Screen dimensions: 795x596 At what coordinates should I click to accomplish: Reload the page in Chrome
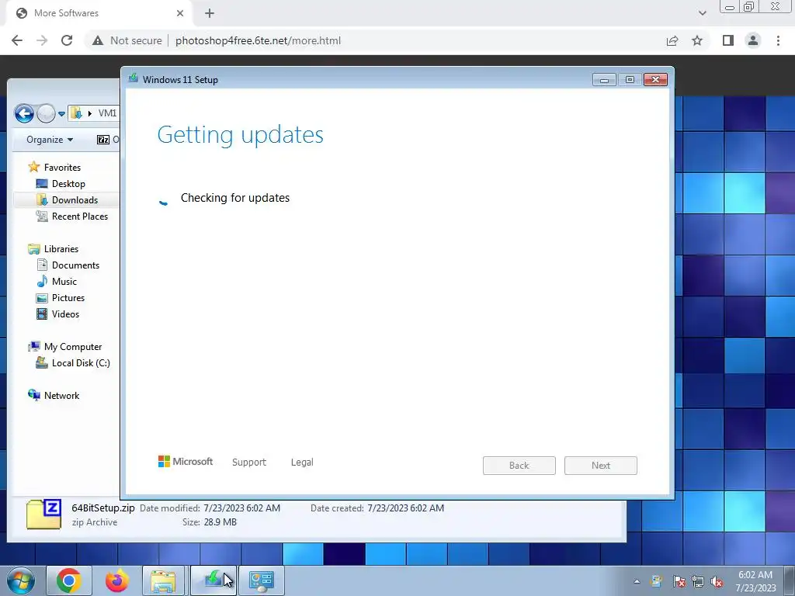click(x=67, y=40)
